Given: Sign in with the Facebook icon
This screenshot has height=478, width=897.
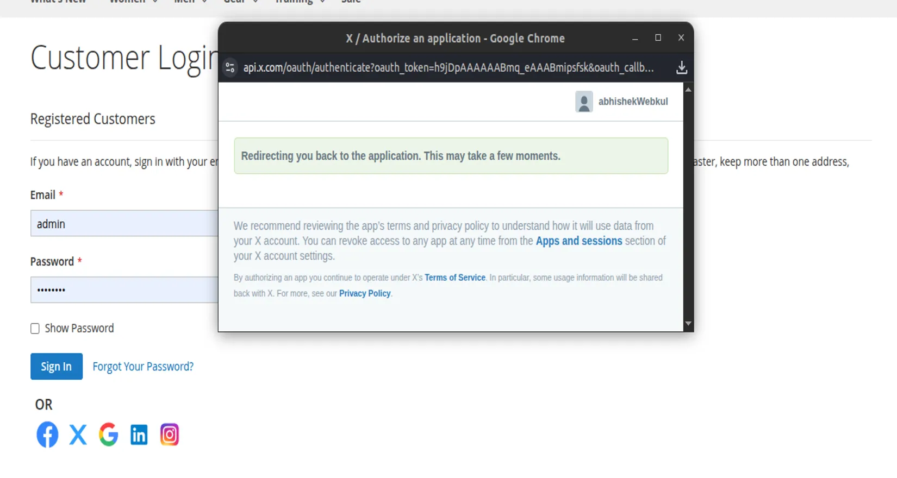Looking at the screenshot, I should pyautogui.click(x=47, y=435).
